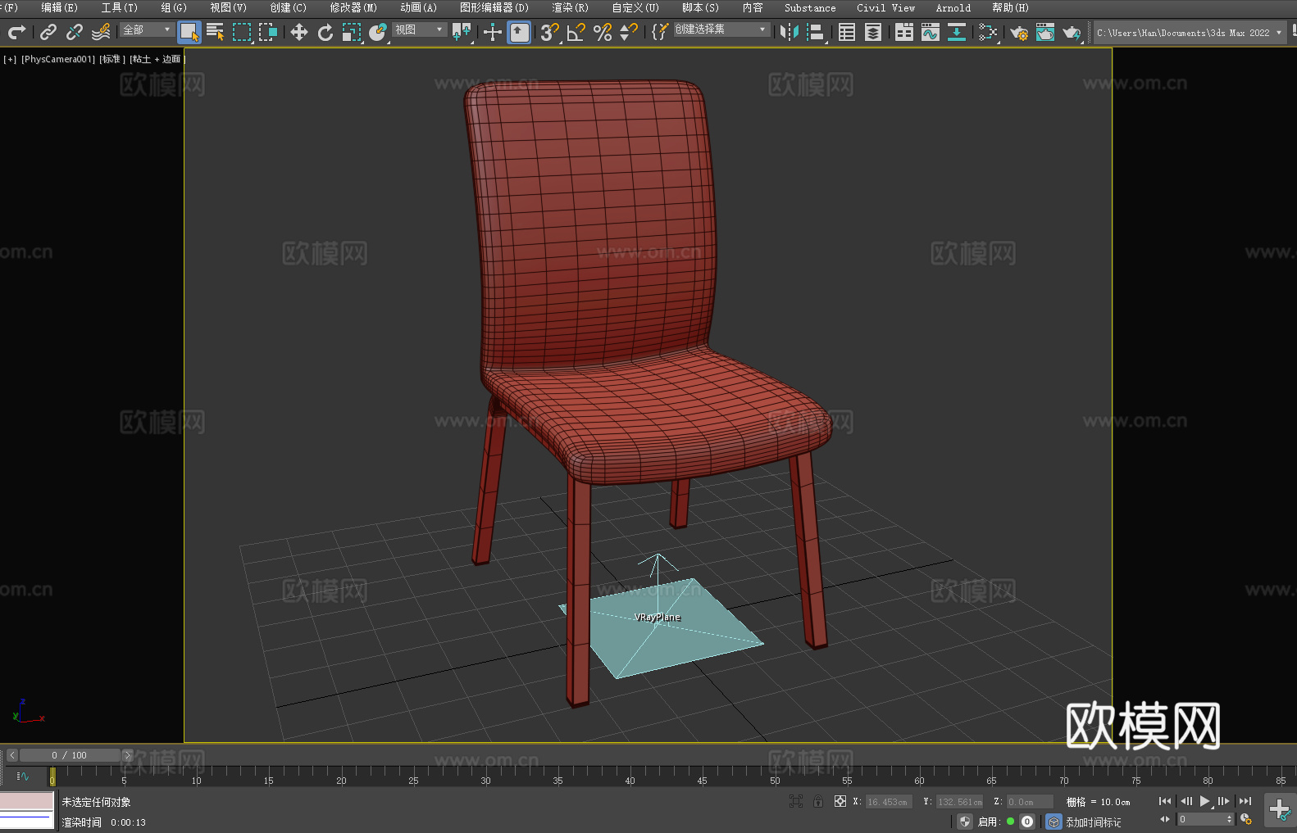Open the Curve Editor icon
Image resolution: width=1297 pixels, height=833 pixels.
pos(931,32)
